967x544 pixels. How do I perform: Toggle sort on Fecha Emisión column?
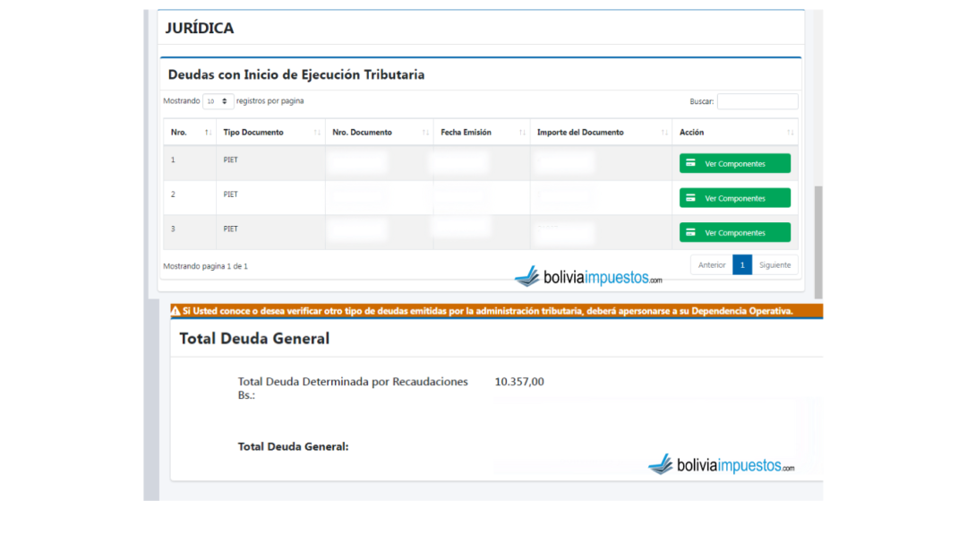tap(522, 133)
